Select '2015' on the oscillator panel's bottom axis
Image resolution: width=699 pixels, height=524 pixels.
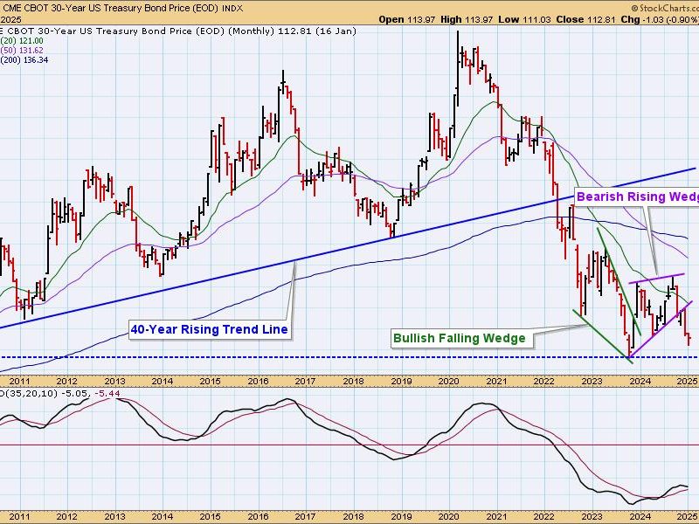210,517
